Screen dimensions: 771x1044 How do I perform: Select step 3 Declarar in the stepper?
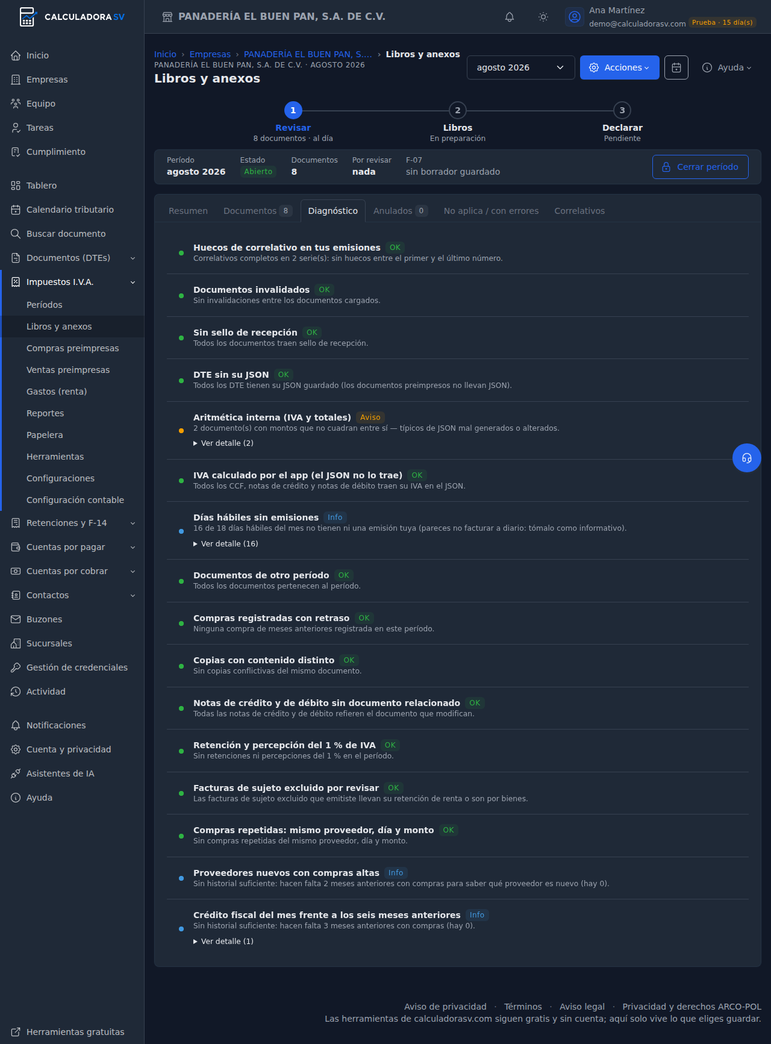(x=622, y=121)
